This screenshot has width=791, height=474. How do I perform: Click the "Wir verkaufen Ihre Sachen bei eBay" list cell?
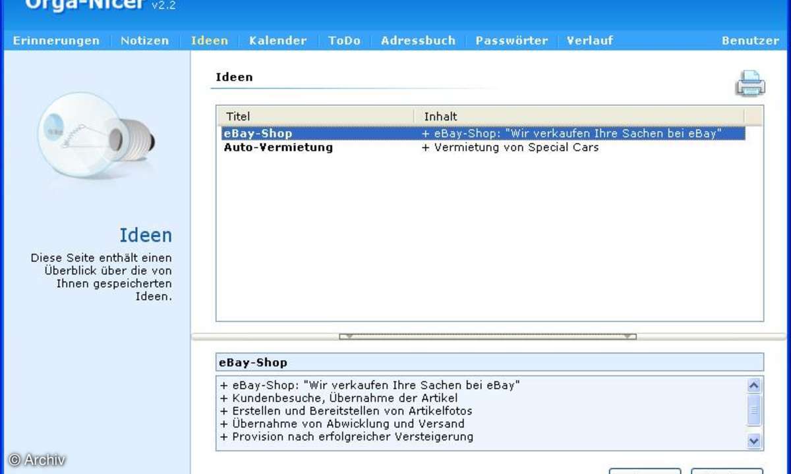571,134
